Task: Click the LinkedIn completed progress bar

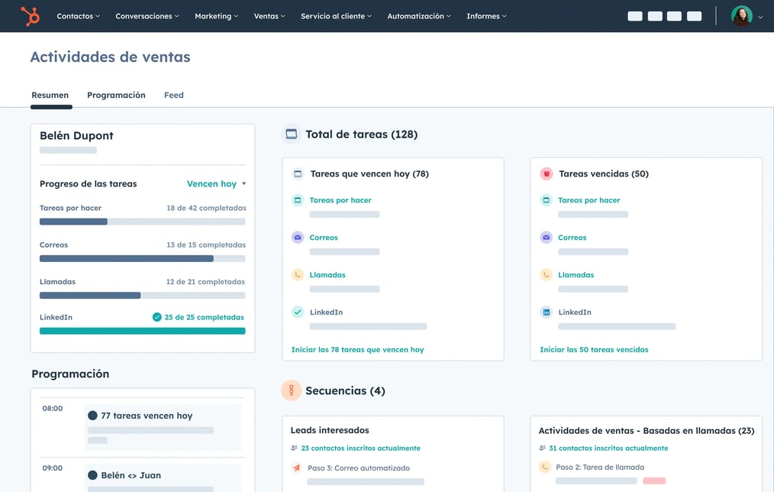Action: [x=142, y=331]
